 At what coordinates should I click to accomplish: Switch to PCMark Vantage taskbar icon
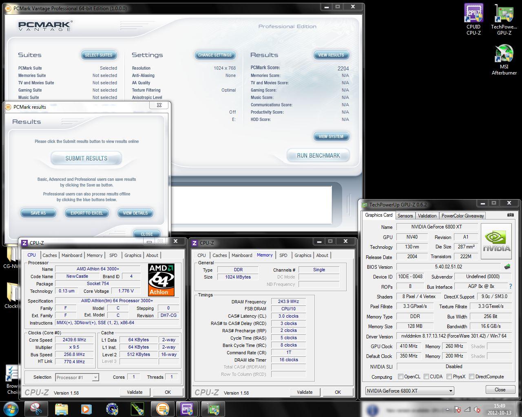(162, 408)
